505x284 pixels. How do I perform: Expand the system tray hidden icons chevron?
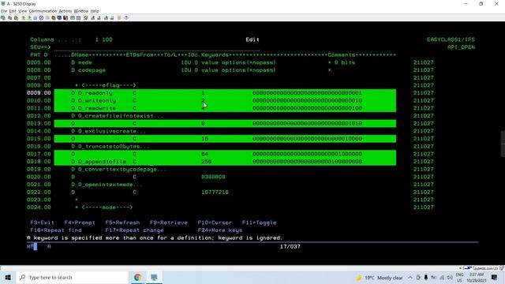[x=410, y=278]
